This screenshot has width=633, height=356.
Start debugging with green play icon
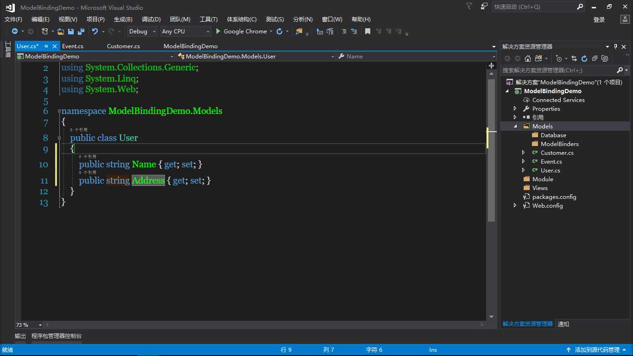tap(219, 32)
